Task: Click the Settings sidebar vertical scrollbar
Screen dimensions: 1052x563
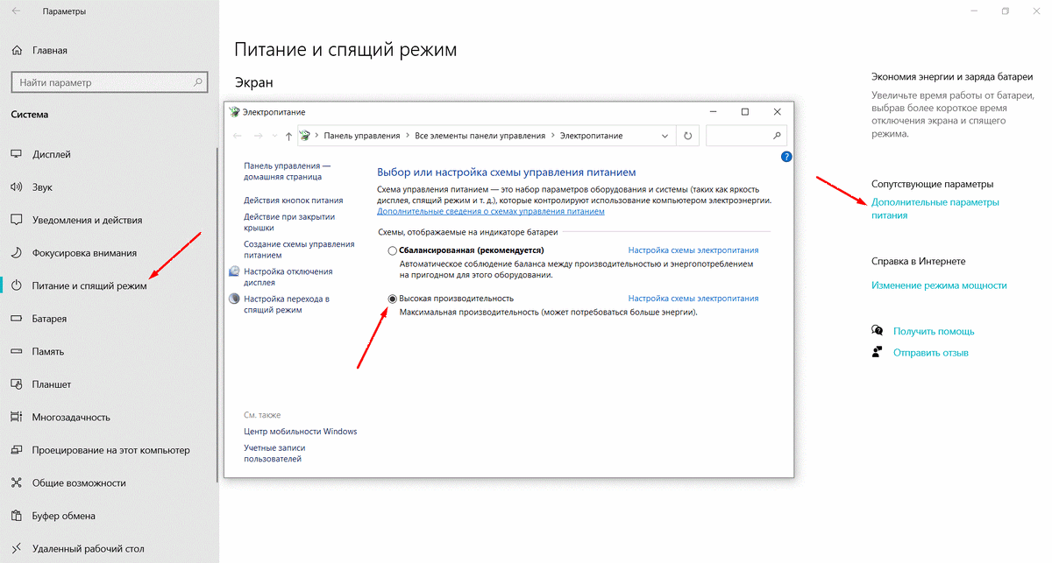Action: [217, 315]
